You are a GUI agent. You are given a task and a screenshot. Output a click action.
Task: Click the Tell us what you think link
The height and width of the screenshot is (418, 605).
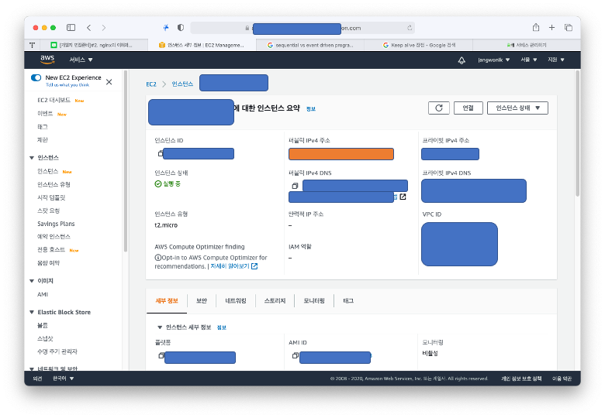67,84
